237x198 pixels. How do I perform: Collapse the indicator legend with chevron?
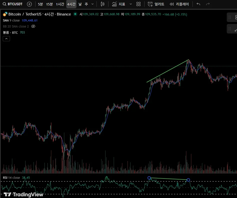(6, 39)
